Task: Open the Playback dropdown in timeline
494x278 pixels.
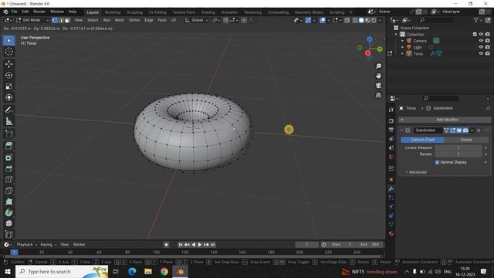Action: click(x=27, y=245)
